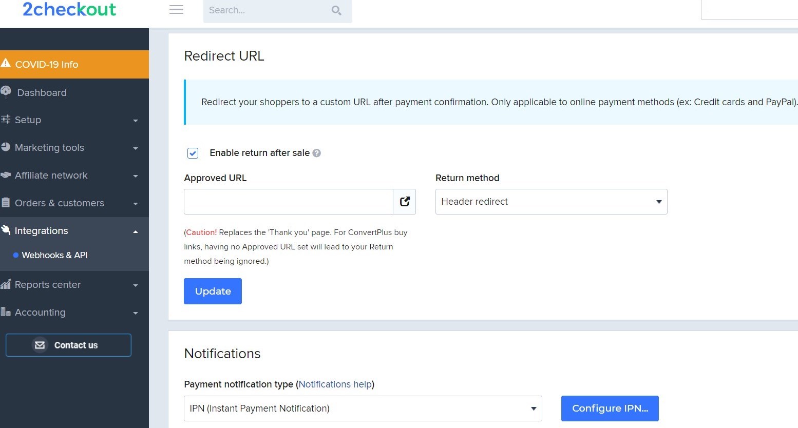This screenshot has width=798, height=428.
Task: Collapse the Integrations sidebar section
Action: pos(69,231)
